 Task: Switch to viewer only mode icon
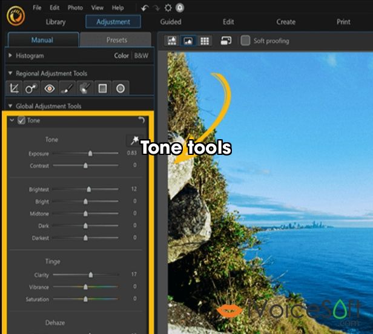188,41
